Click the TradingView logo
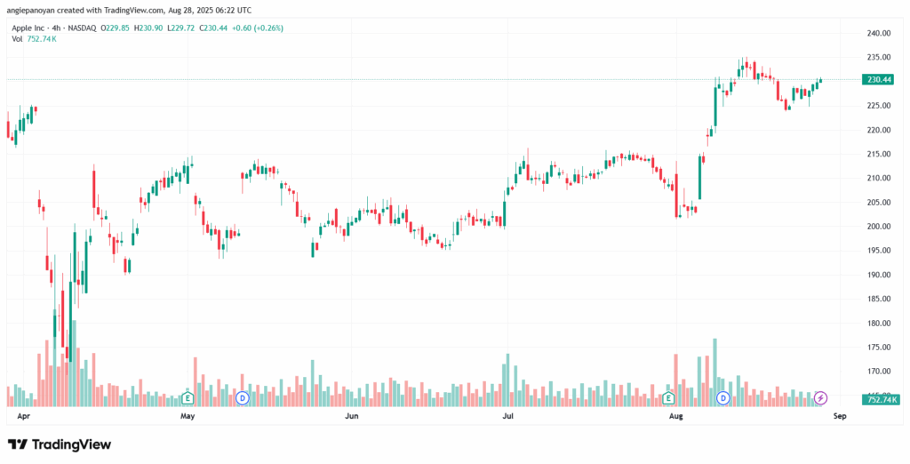This screenshot has height=464, width=910. [60, 444]
